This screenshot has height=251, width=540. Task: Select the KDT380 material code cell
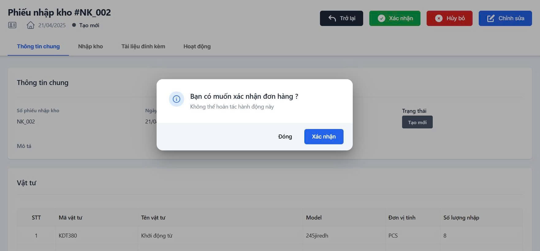(68, 236)
